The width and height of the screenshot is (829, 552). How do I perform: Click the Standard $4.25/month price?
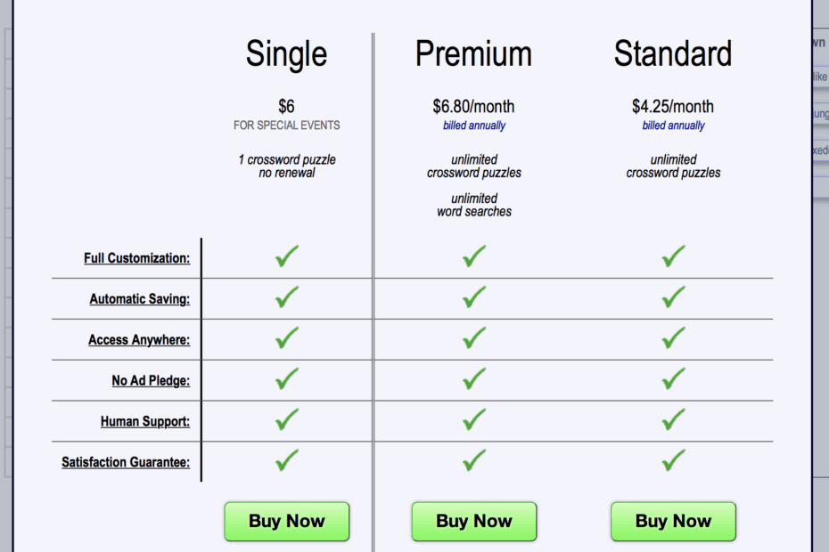pyautogui.click(x=673, y=107)
